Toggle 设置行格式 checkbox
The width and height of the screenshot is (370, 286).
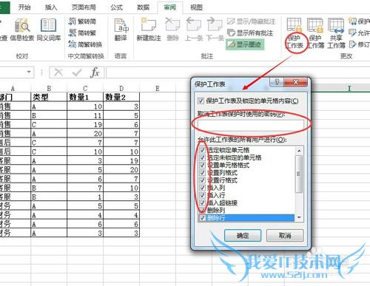(x=202, y=180)
